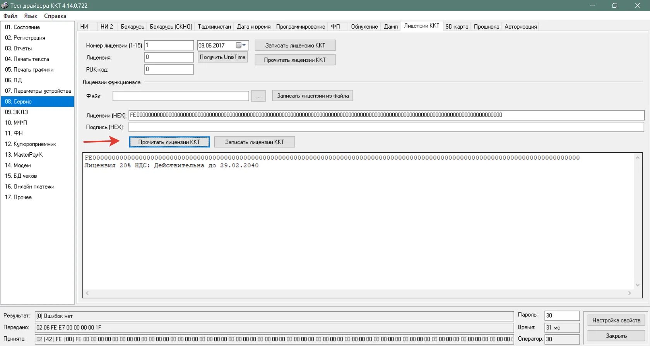Click the PUK-код input field
The image size is (650, 346).
tap(169, 69)
